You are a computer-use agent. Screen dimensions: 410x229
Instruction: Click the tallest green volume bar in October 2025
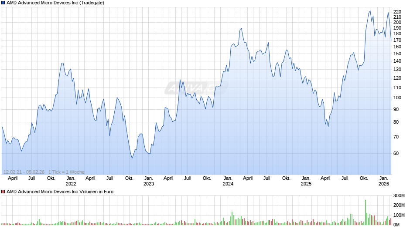(x=365, y=212)
